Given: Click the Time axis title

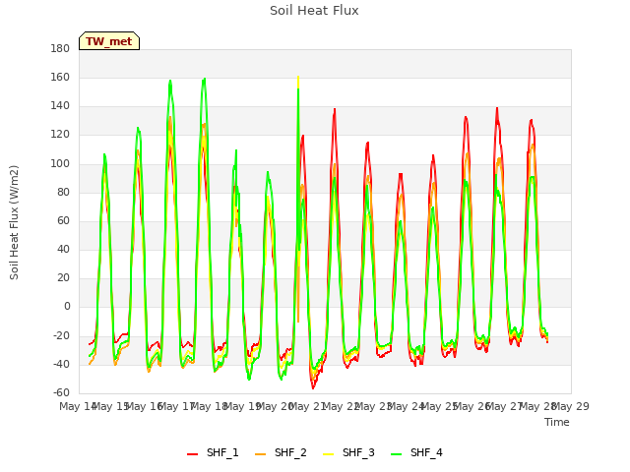Looking at the screenshot, I should point(557,422).
